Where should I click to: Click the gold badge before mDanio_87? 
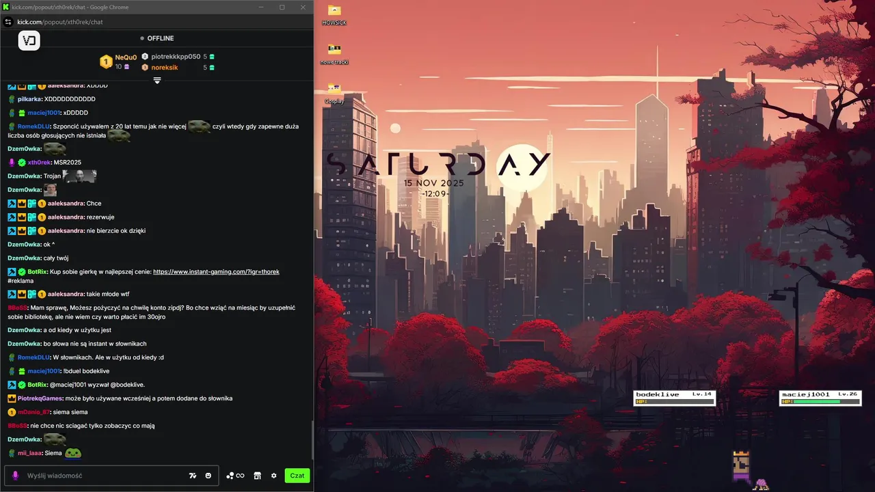point(12,412)
